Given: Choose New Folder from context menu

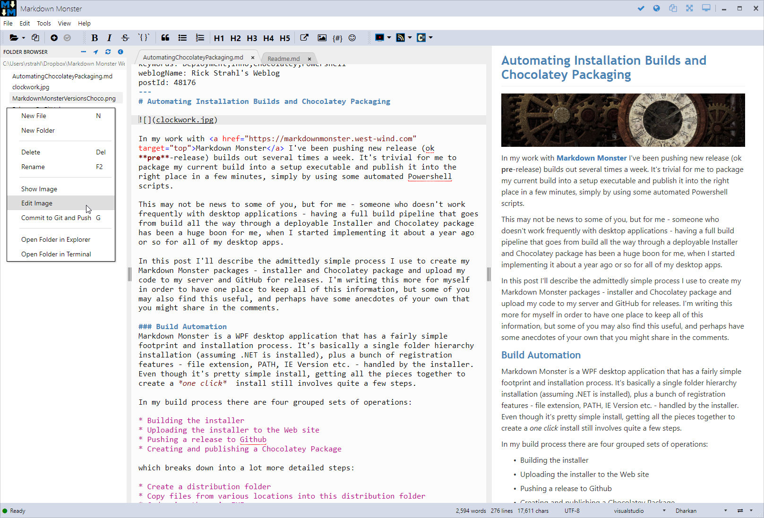Looking at the screenshot, I should tap(61, 130).
